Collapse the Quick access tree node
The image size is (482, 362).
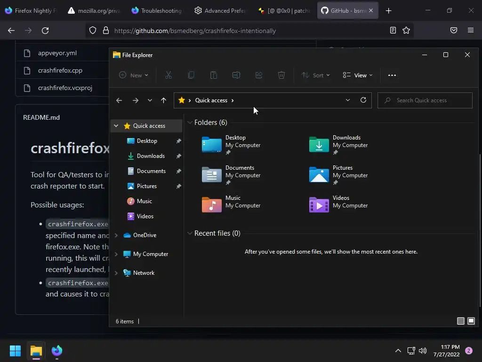click(x=116, y=125)
